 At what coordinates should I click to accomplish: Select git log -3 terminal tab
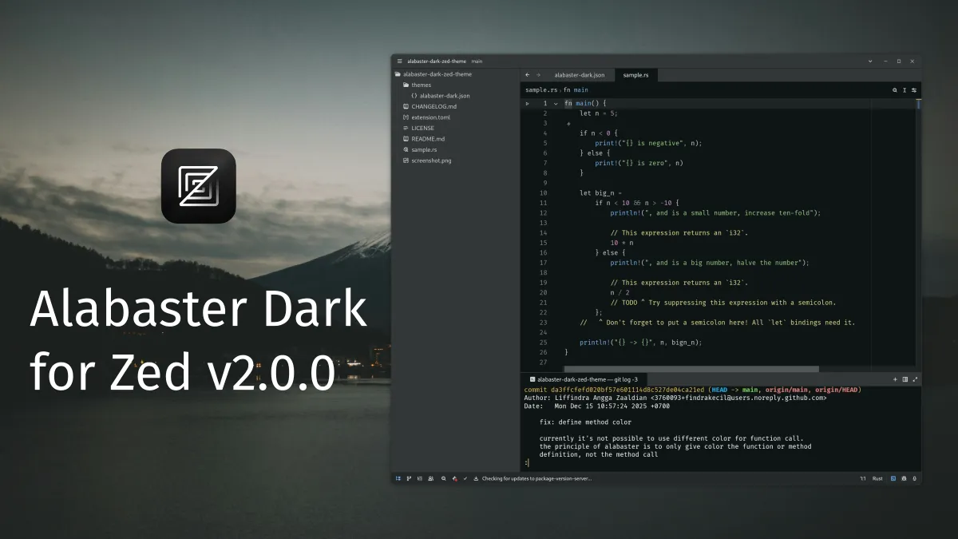coord(583,379)
